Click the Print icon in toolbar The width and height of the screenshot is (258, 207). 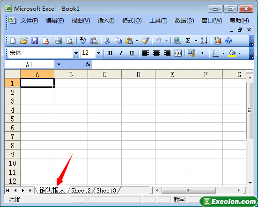point(59,41)
